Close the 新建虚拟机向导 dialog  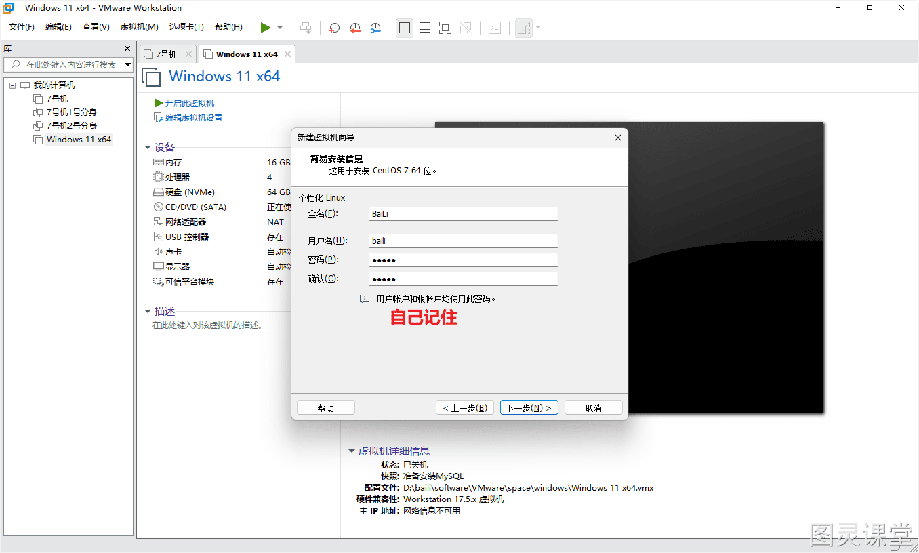pyautogui.click(x=617, y=138)
